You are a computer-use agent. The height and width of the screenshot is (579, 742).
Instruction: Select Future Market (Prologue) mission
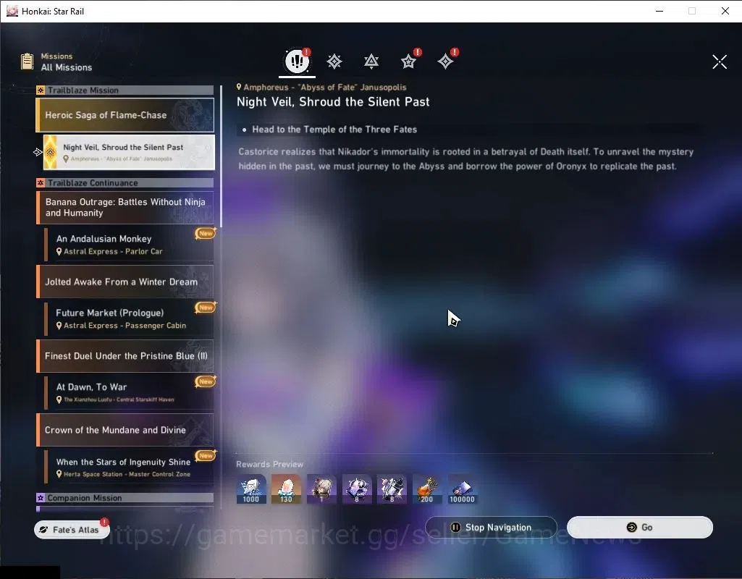coord(129,319)
